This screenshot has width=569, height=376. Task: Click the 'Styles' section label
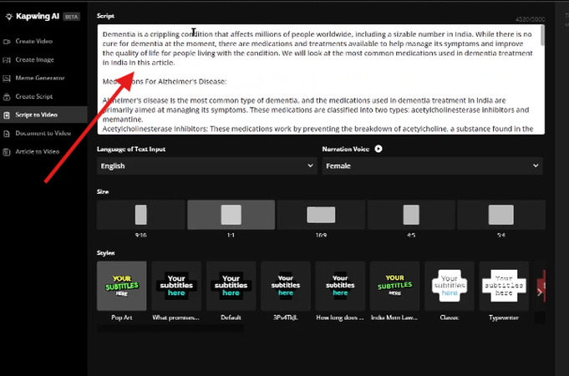105,253
